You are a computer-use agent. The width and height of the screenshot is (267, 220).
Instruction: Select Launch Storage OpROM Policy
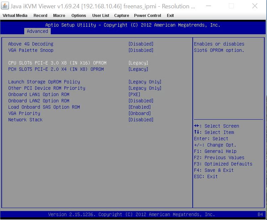(x=44, y=82)
